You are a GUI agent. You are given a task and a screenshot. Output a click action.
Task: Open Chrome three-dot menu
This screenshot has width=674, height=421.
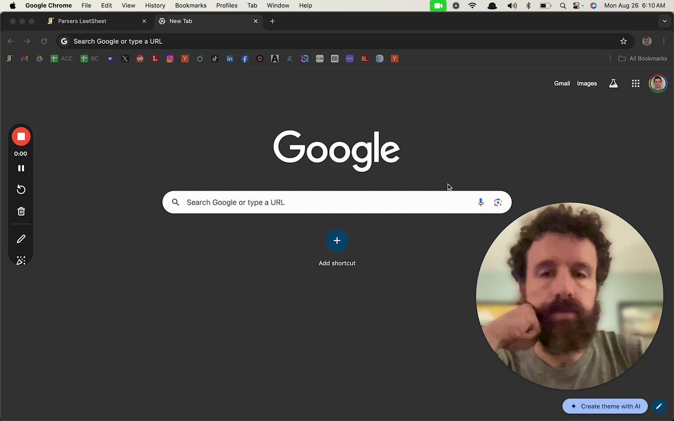(x=663, y=42)
